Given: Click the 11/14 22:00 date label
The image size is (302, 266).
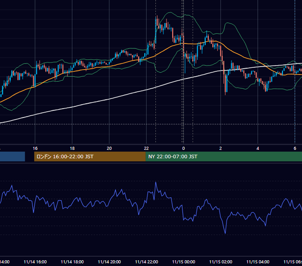Looking at the screenshot, I should pos(147,262).
